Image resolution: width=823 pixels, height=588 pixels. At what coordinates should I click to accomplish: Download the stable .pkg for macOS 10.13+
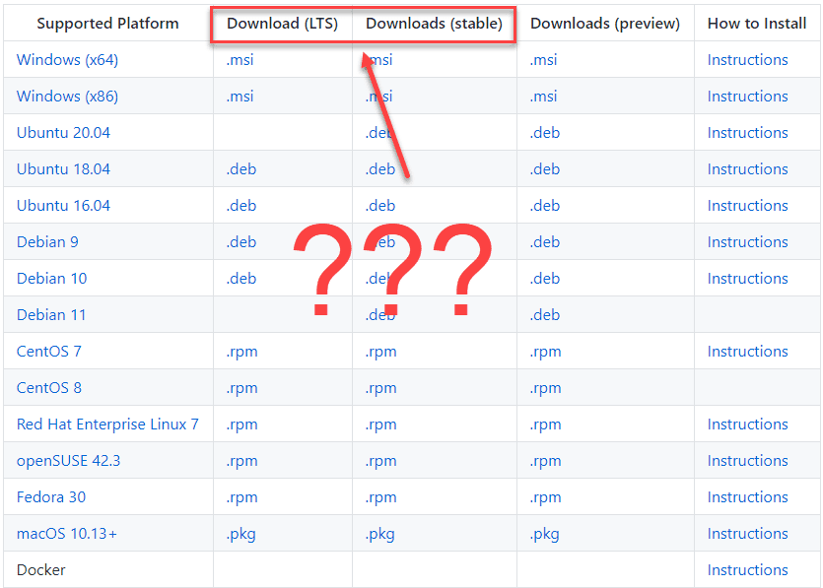[x=380, y=535]
